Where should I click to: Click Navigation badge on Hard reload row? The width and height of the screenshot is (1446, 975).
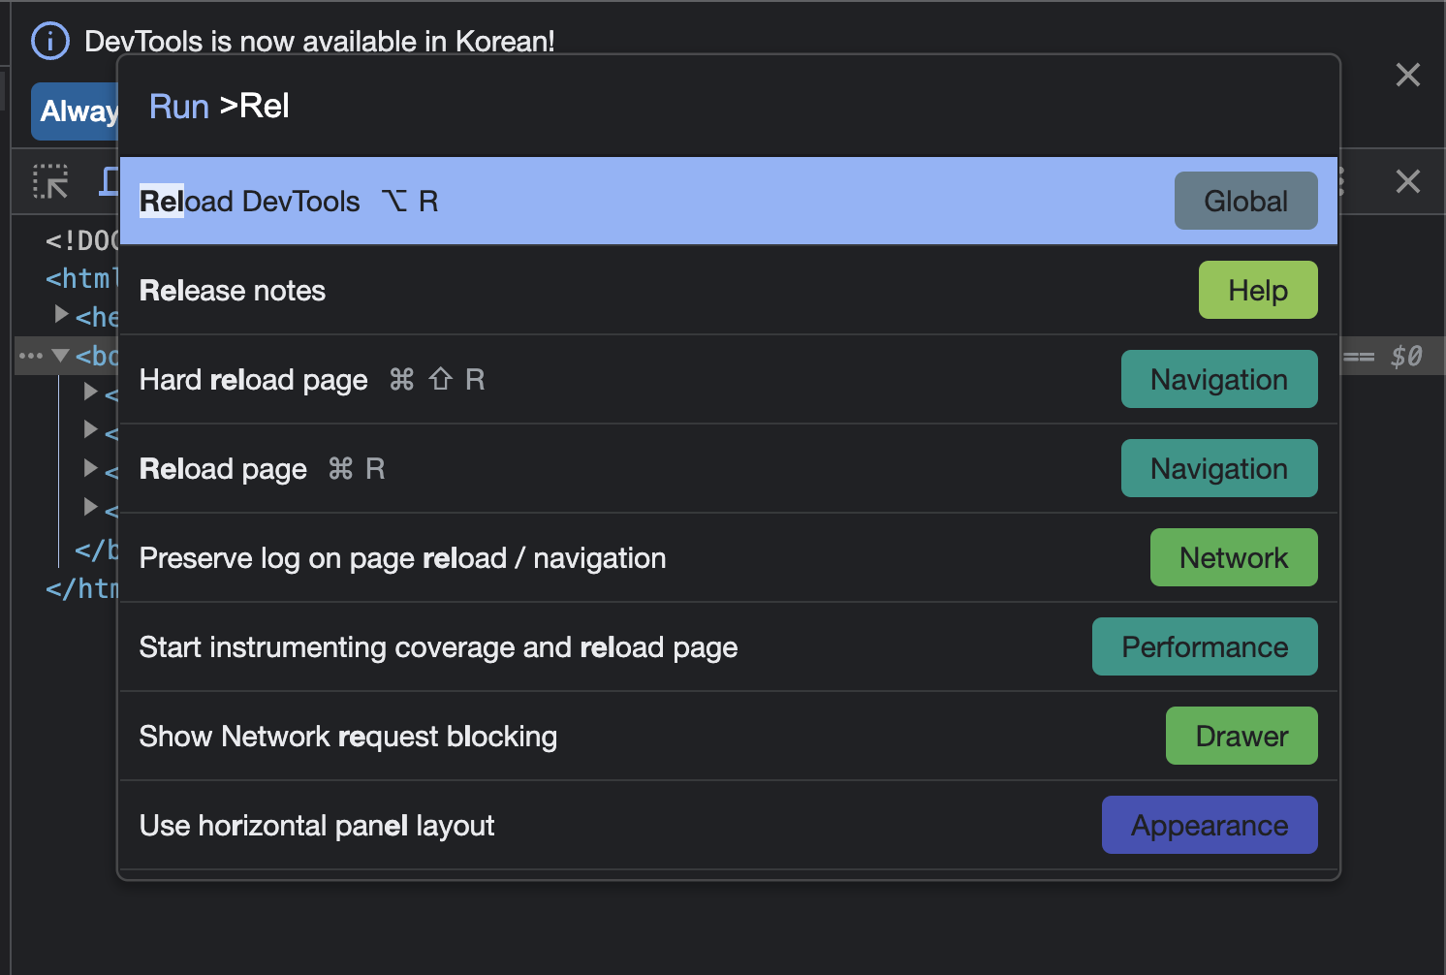click(x=1219, y=379)
